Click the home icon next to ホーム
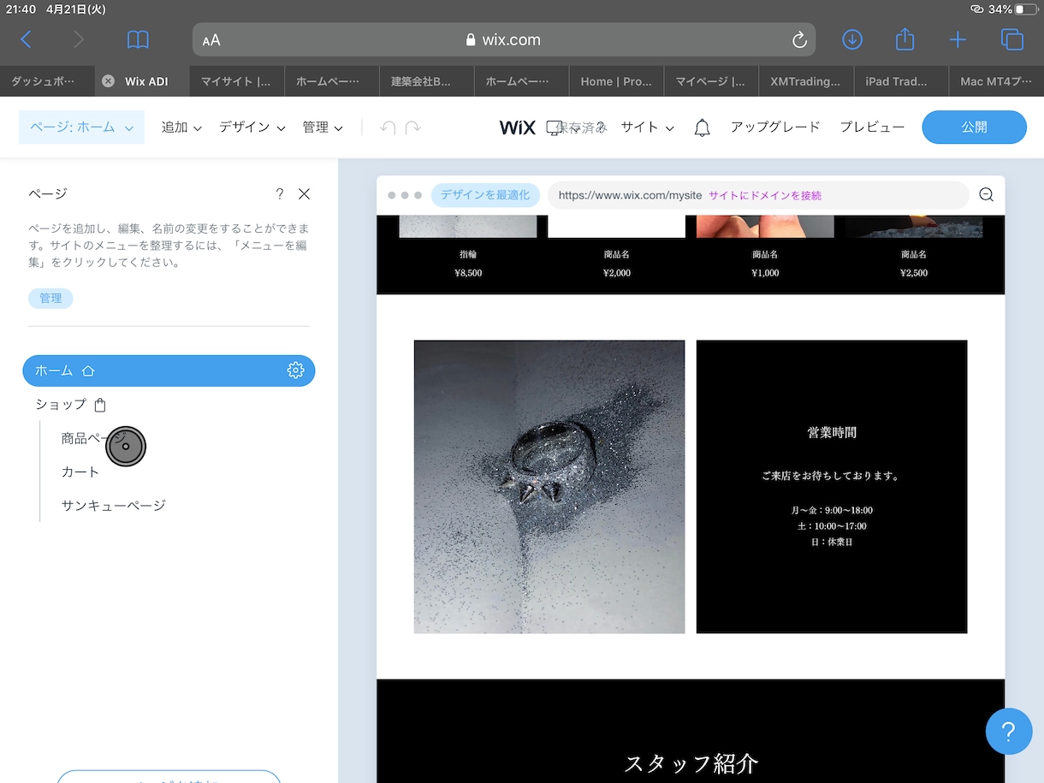This screenshot has height=783, width=1044. click(x=88, y=371)
